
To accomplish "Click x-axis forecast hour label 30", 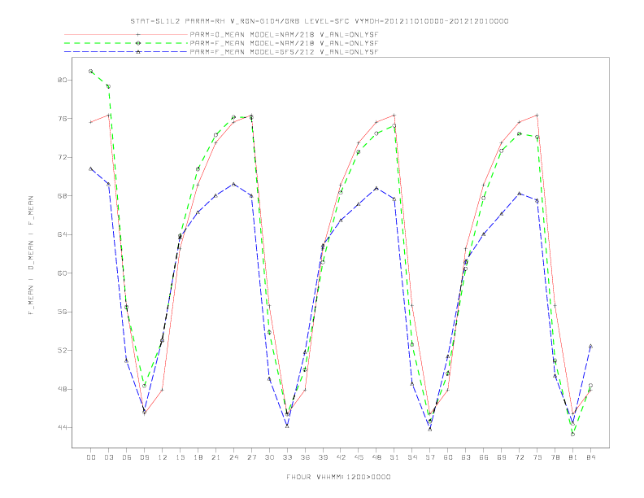I will tap(269, 457).
